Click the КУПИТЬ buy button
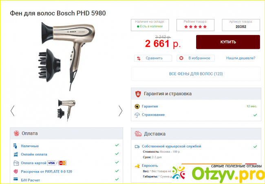 228,42
